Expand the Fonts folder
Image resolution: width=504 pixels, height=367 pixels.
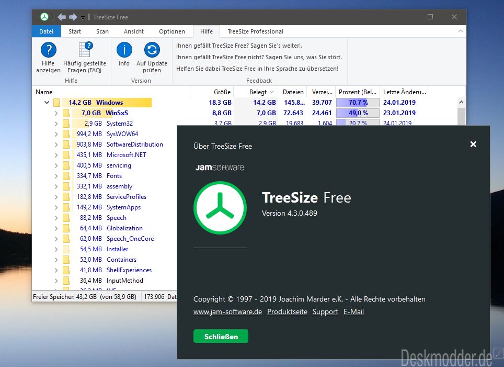pyautogui.click(x=56, y=176)
